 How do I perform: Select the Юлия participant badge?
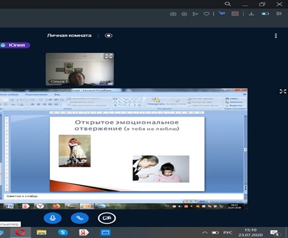[14, 45]
